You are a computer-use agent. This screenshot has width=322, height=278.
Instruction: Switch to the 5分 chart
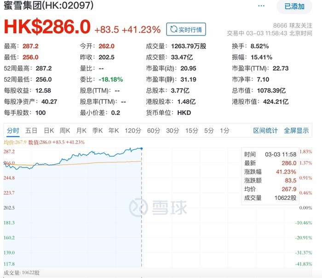pyautogui.click(x=209, y=130)
